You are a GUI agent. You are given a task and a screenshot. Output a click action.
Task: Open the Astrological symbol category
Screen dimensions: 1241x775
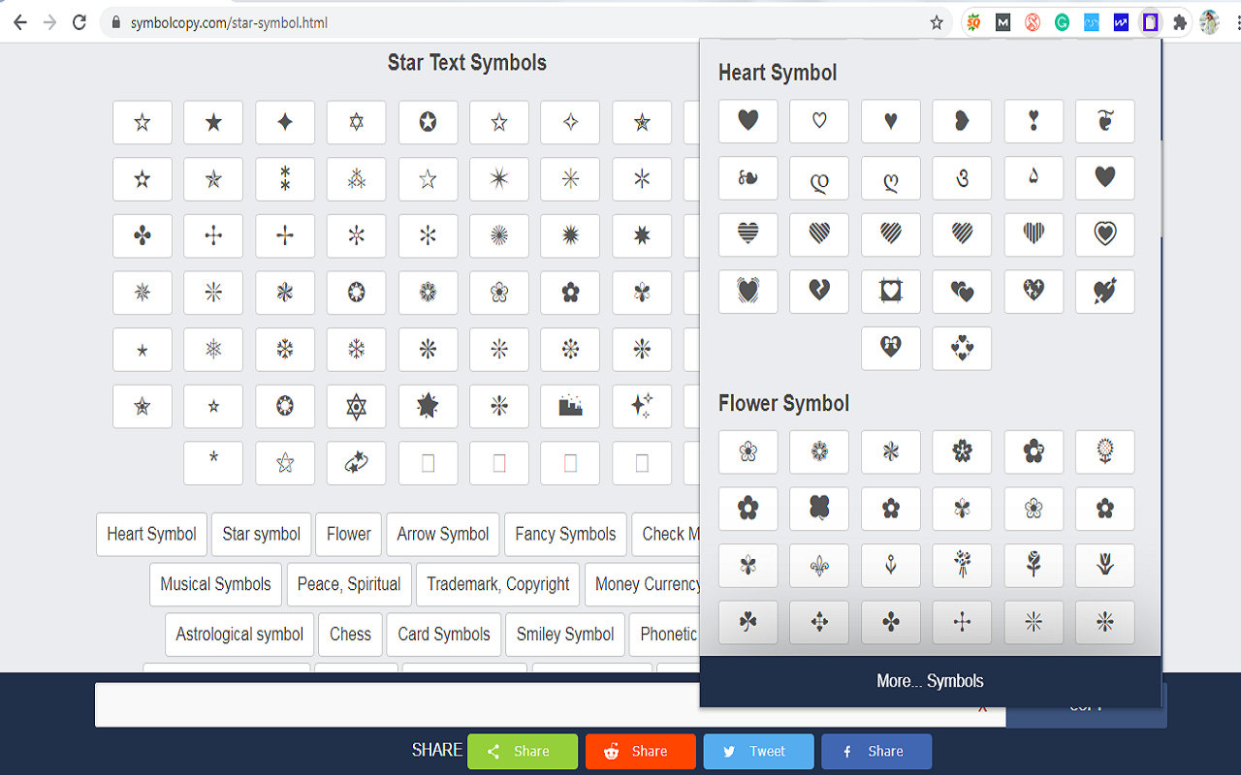tap(239, 635)
